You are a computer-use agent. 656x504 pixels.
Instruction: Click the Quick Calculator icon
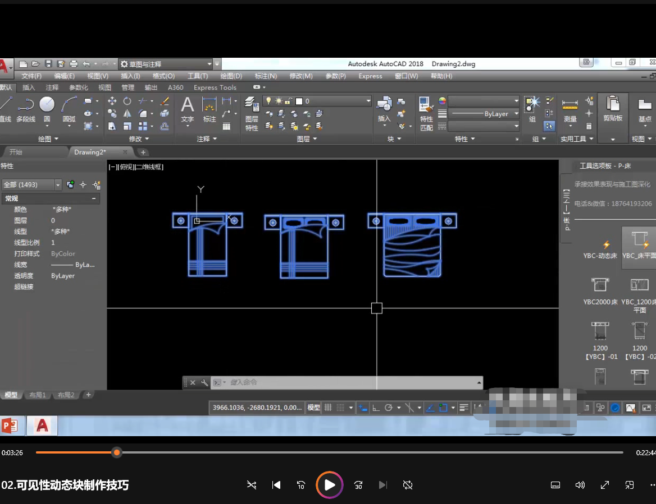coord(589,126)
